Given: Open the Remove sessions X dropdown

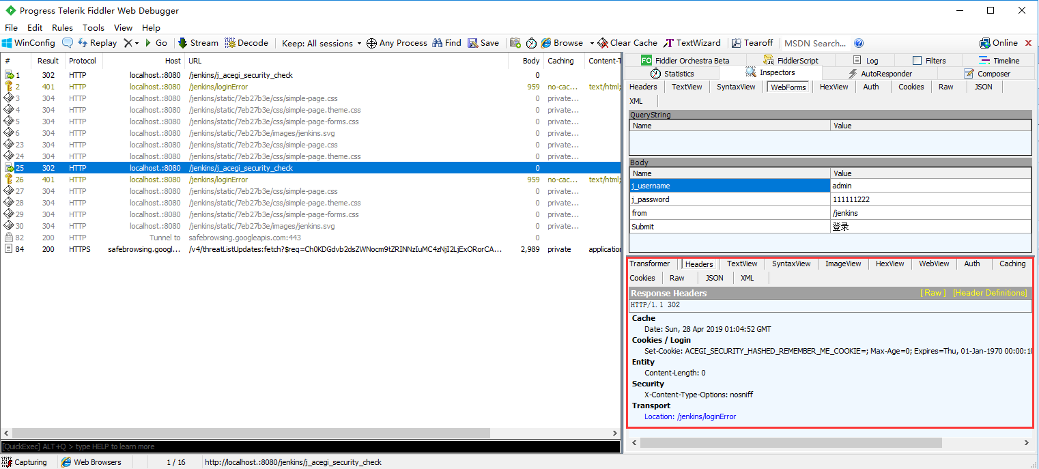Looking at the screenshot, I should (x=131, y=43).
